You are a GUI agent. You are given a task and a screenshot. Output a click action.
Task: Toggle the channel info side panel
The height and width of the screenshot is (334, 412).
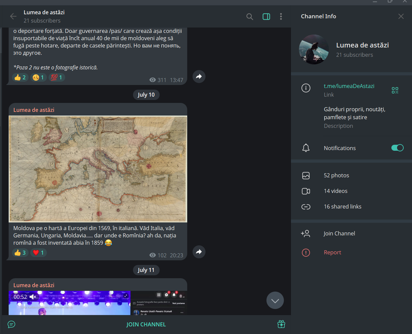coord(266,17)
